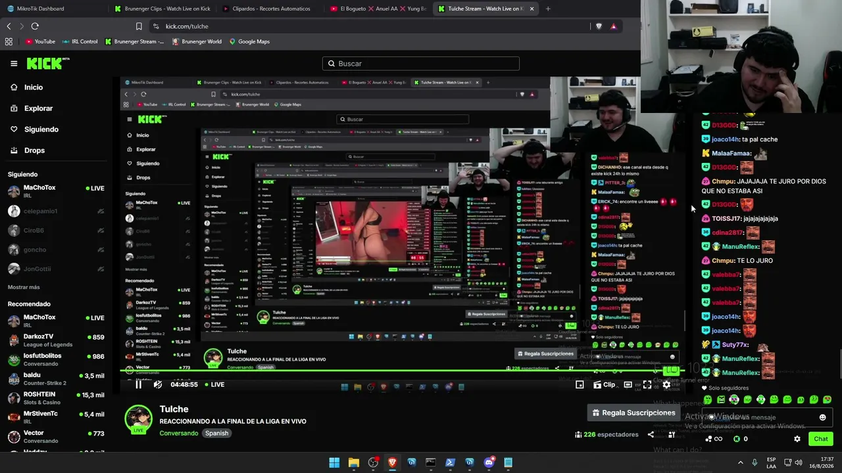Screen dimensions: 842x473
Task: Open a new browser tab
Action: (548, 9)
